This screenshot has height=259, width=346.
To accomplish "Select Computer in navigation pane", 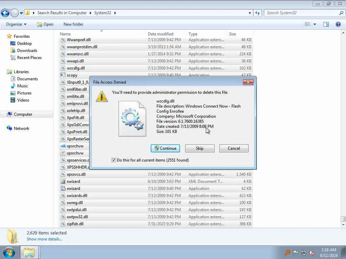I will [23, 114].
